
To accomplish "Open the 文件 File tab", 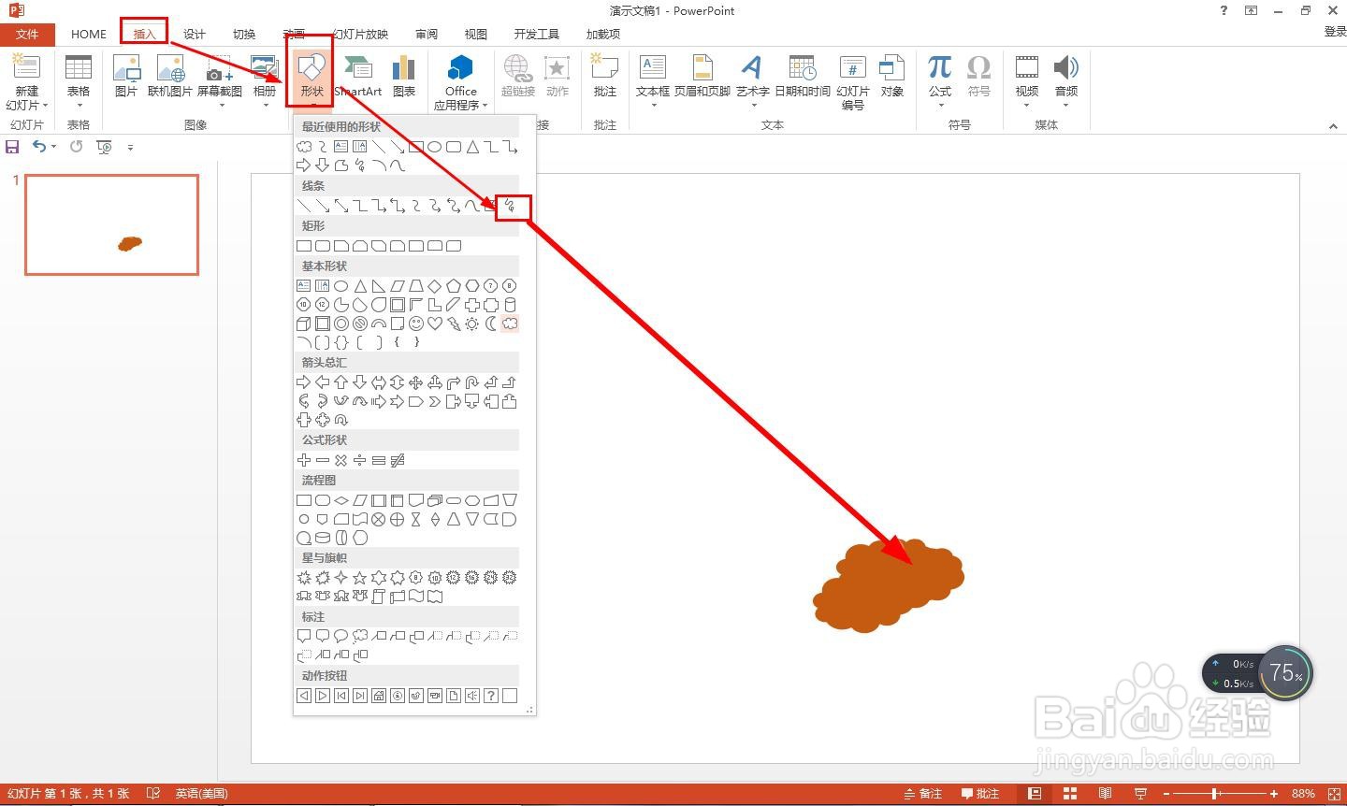I will [27, 34].
